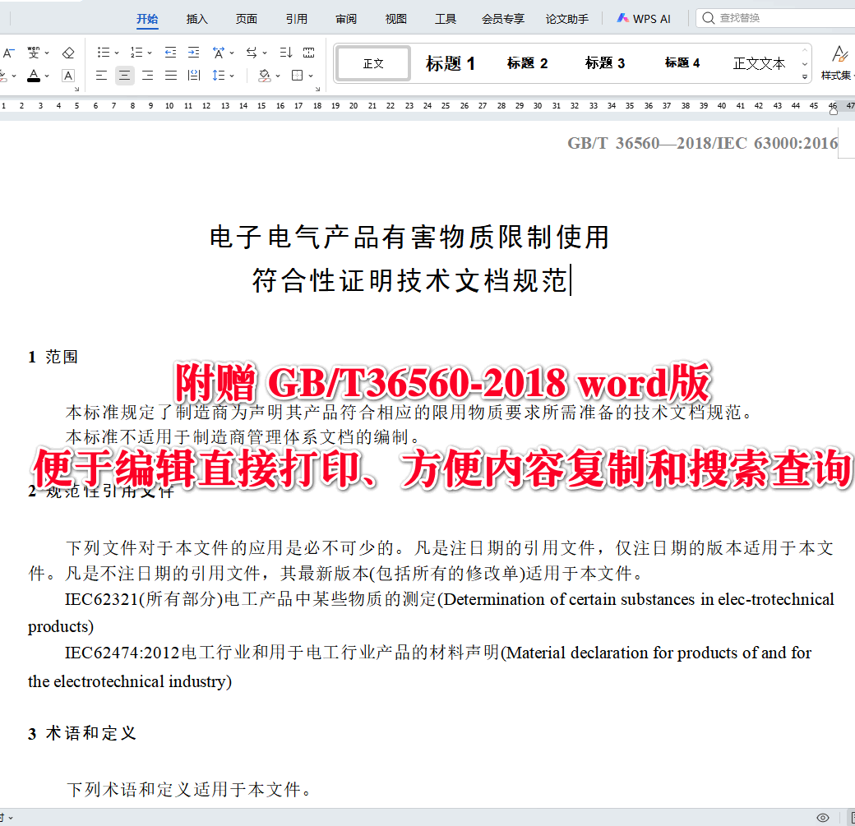Image resolution: width=855 pixels, height=826 pixels.
Task: Open the 页面 (Page) tab
Action: tap(247, 19)
